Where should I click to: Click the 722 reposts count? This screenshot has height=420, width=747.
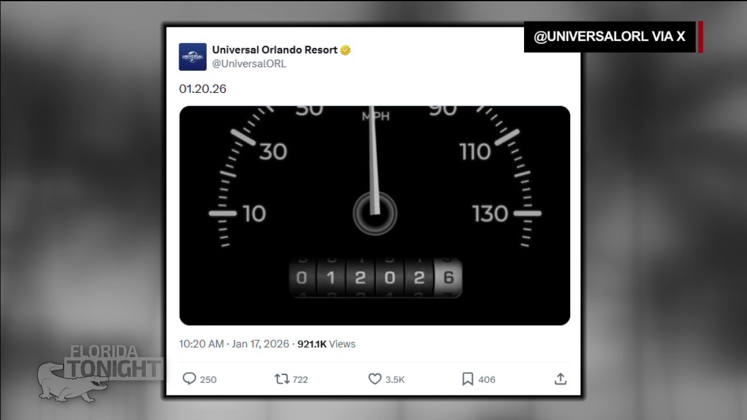click(300, 380)
